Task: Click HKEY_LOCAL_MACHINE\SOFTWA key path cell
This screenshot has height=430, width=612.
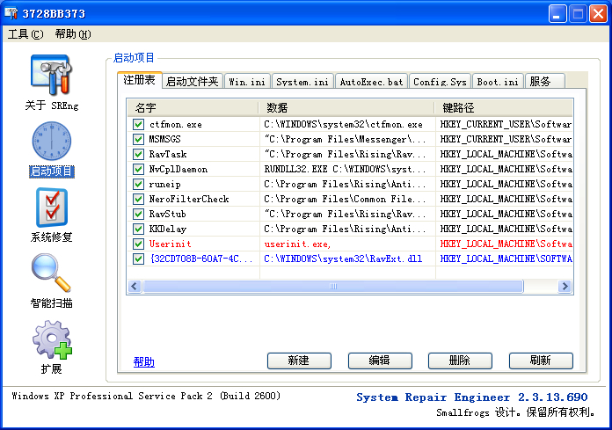Action: tap(506, 259)
